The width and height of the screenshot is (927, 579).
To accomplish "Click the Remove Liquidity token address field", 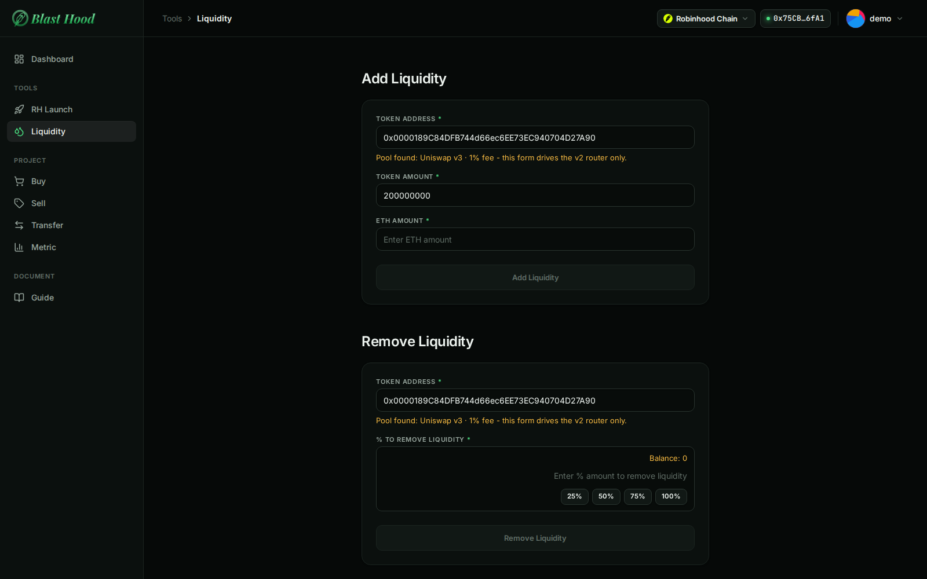I will click(x=535, y=400).
